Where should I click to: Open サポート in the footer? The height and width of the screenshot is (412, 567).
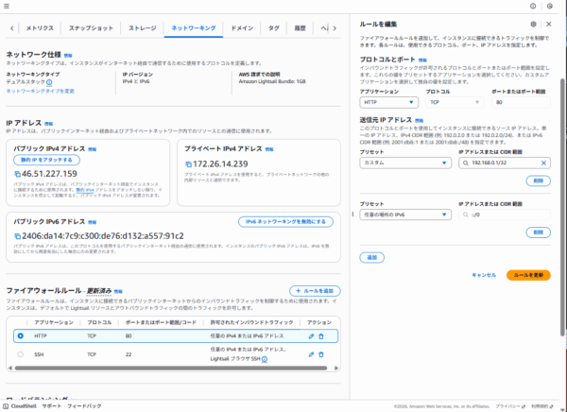[51, 406]
